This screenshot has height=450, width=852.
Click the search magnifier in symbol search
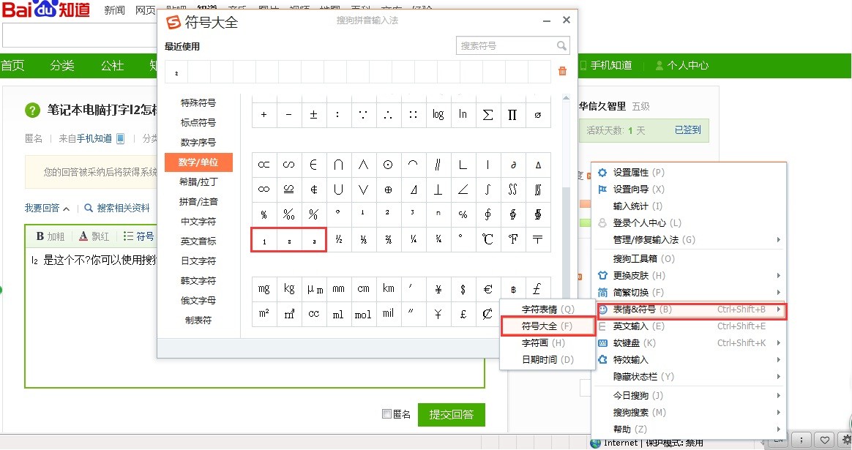click(561, 45)
